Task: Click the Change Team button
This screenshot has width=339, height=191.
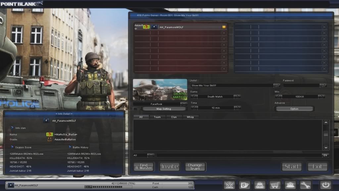Action: (195, 167)
